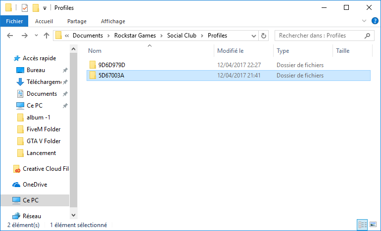
Task: Refresh the Profiles folder view
Action: pyautogui.click(x=263, y=36)
